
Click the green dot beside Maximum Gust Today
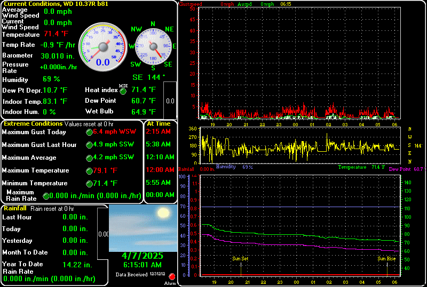pos(89,133)
